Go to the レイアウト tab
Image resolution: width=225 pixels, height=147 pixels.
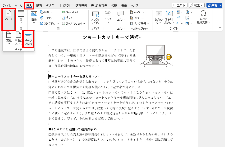(65, 6)
